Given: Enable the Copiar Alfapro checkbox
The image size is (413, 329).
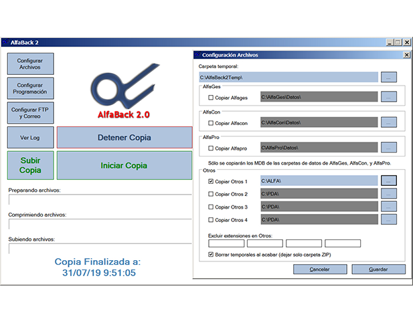Looking at the screenshot, I should pyautogui.click(x=211, y=148).
